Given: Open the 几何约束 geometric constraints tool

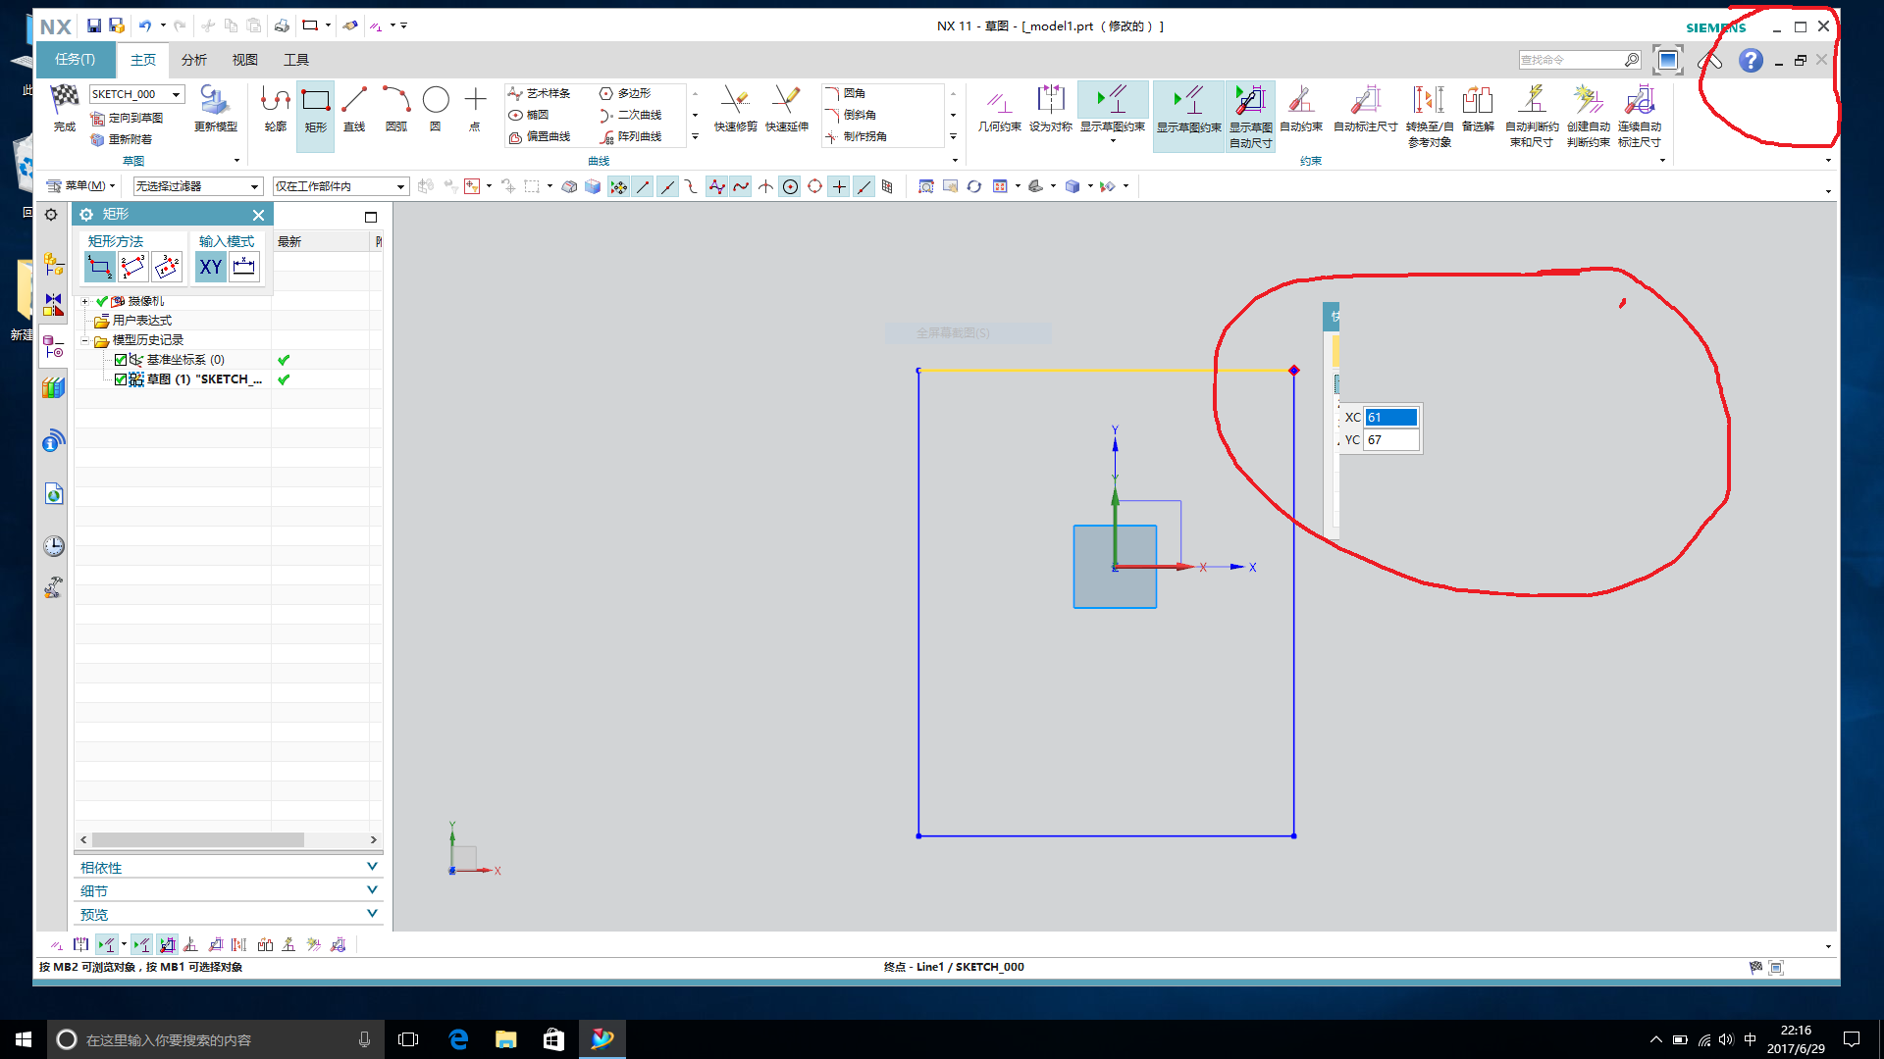Looking at the screenshot, I should 999,108.
